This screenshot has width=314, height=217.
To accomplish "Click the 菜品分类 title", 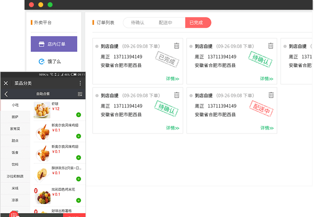I will pyautogui.click(x=23, y=83).
